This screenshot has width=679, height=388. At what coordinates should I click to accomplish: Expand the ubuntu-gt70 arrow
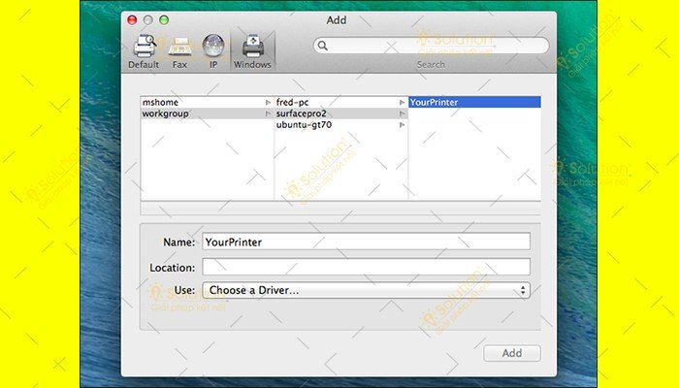coord(402,125)
